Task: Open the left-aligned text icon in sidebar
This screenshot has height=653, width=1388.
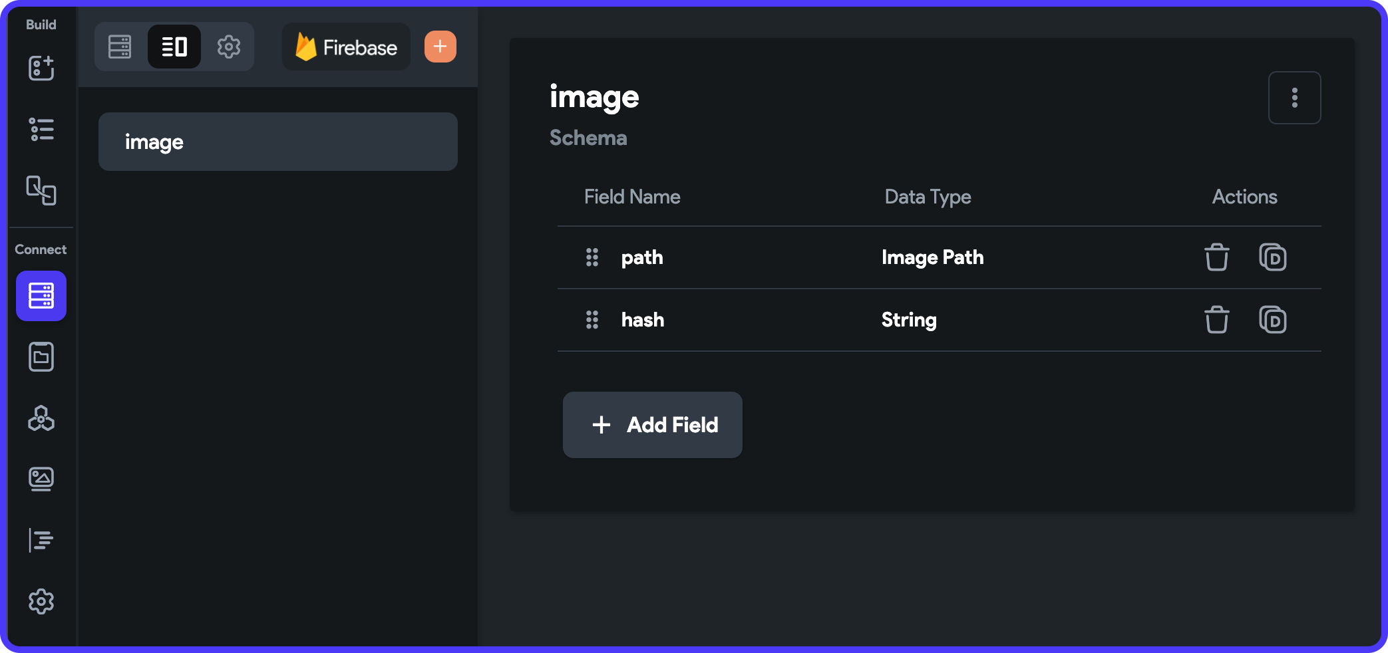Action: [x=41, y=540]
